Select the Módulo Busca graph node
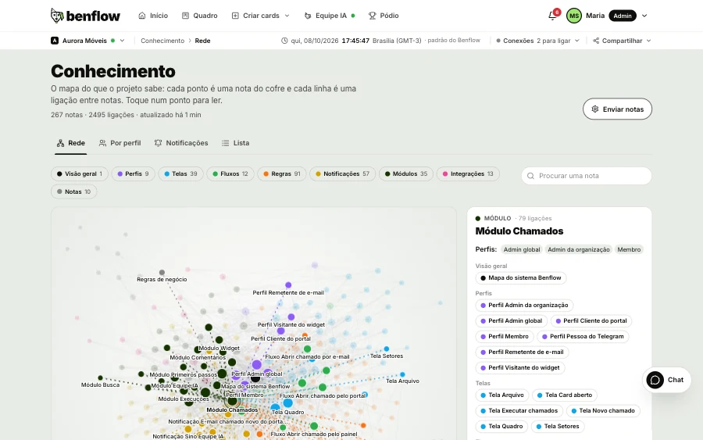Viewport: 703px width, 440px height. 101,378
